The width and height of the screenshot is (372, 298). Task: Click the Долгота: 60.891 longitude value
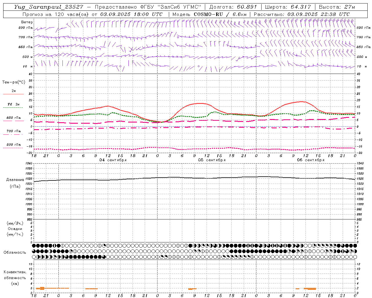pyautogui.click(x=233, y=7)
